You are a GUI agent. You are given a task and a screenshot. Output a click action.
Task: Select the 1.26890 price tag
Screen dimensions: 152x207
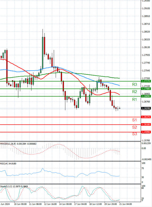click(146, 96)
